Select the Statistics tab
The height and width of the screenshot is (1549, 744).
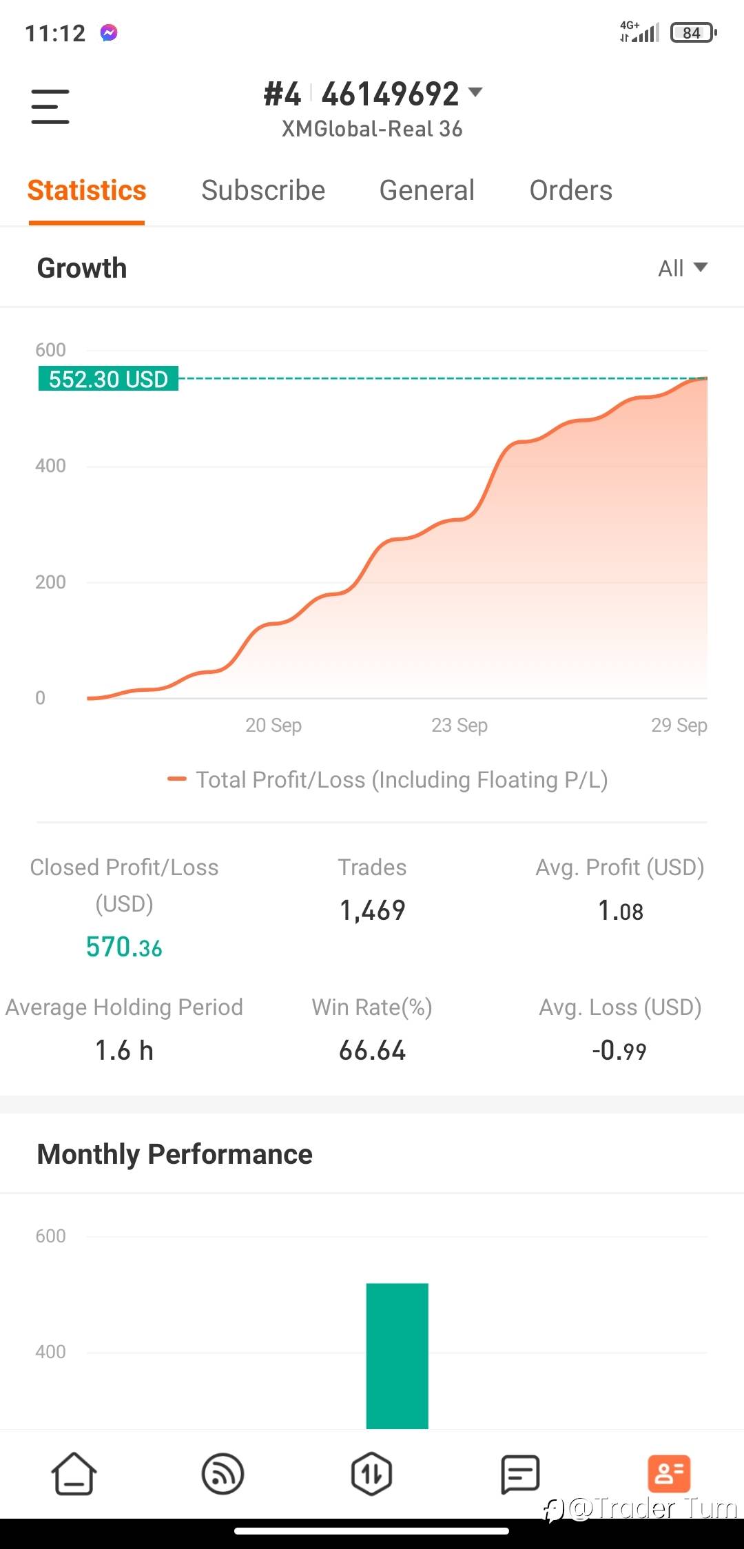pos(87,190)
